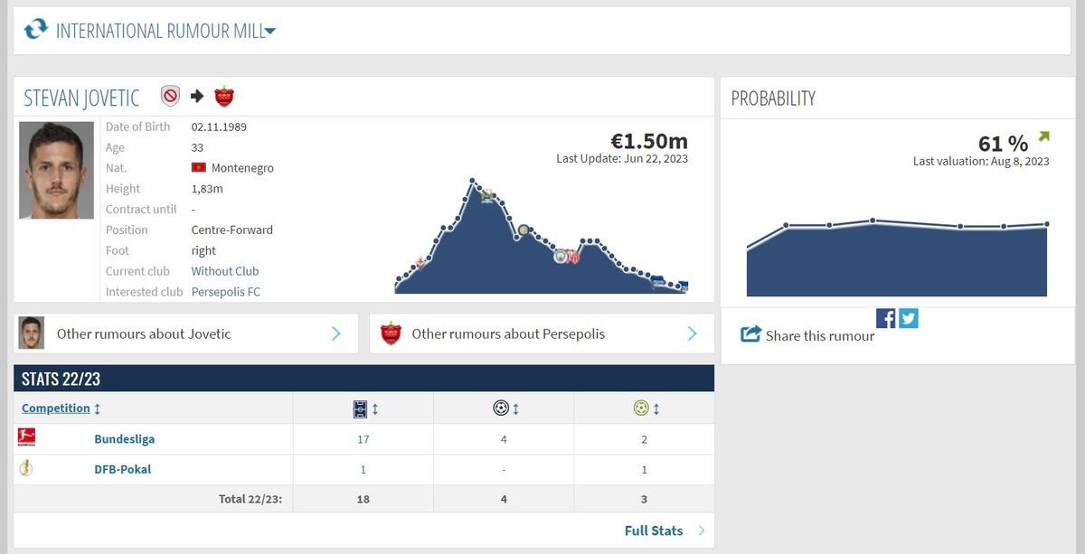The height and width of the screenshot is (554, 1085).
Task: Click Stevan Jovetic's profile photo
Action: (x=56, y=170)
